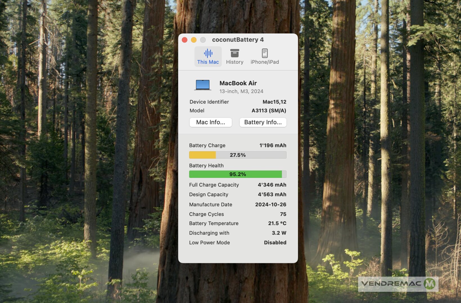Viewport: 461px width, 303px height.
Task: Open the Battery Info details
Action: (263, 122)
